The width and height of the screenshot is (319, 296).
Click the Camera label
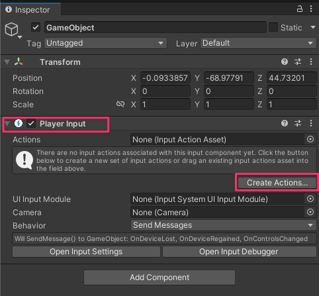coord(27,213)
